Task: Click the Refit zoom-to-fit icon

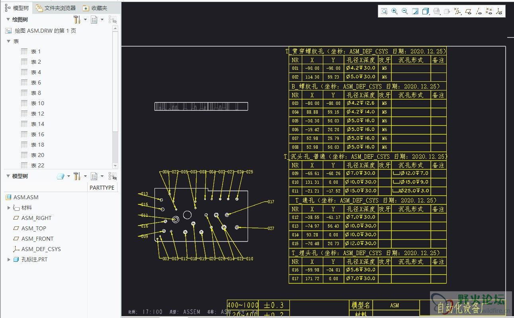Action: click(384, 12)
